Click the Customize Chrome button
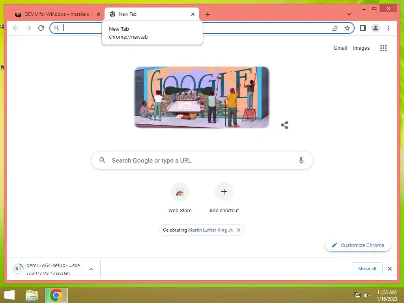 [x=358, y=245]
